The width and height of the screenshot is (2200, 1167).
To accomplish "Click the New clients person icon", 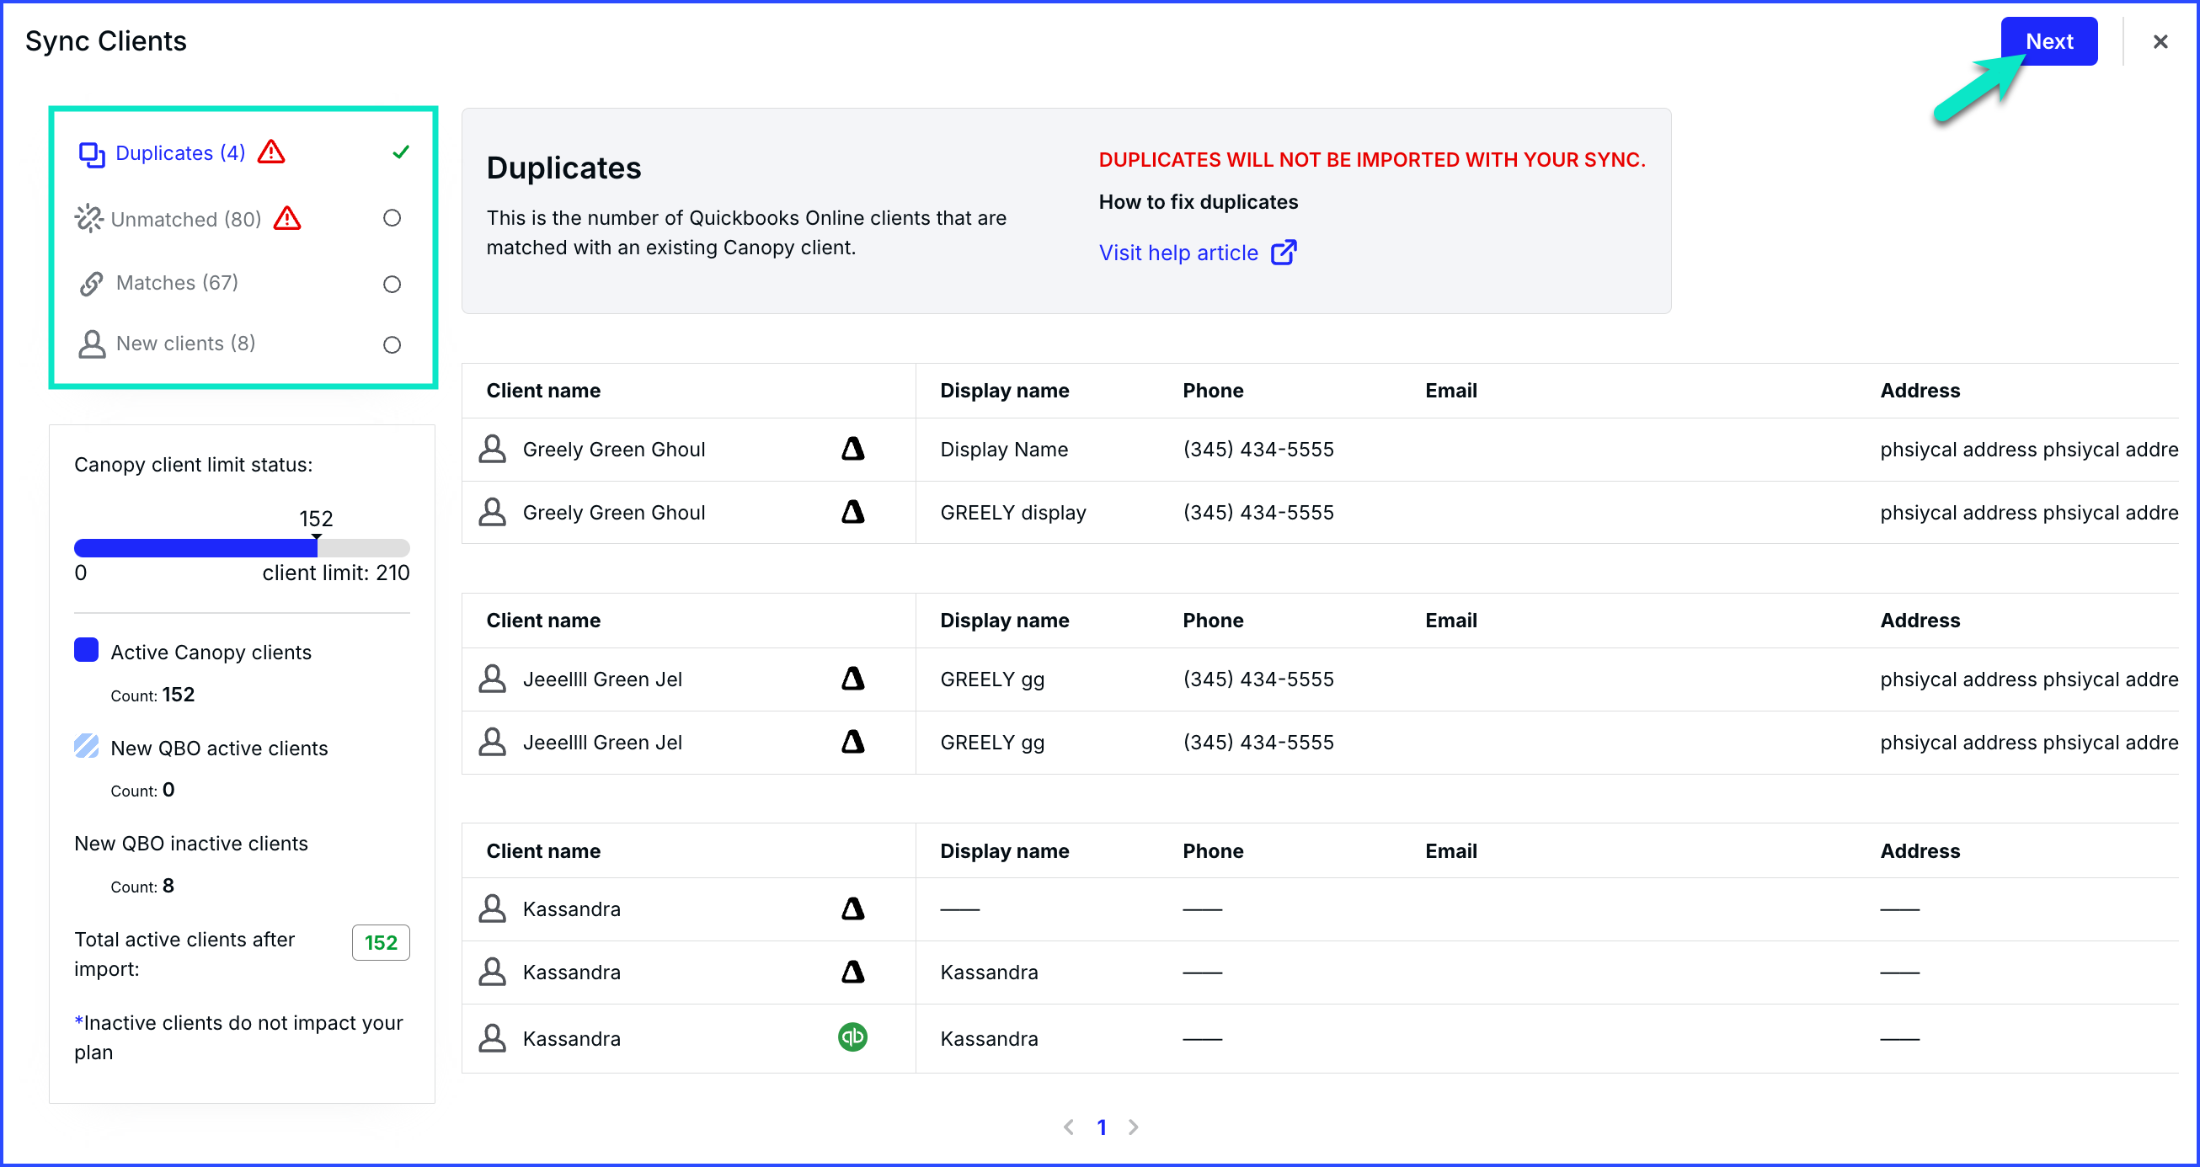I will click(91, 344).
